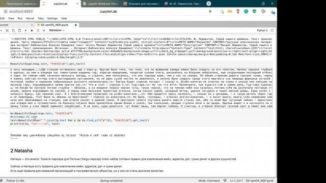Click the trusted shield icon in status bar

tap(225, 181)
